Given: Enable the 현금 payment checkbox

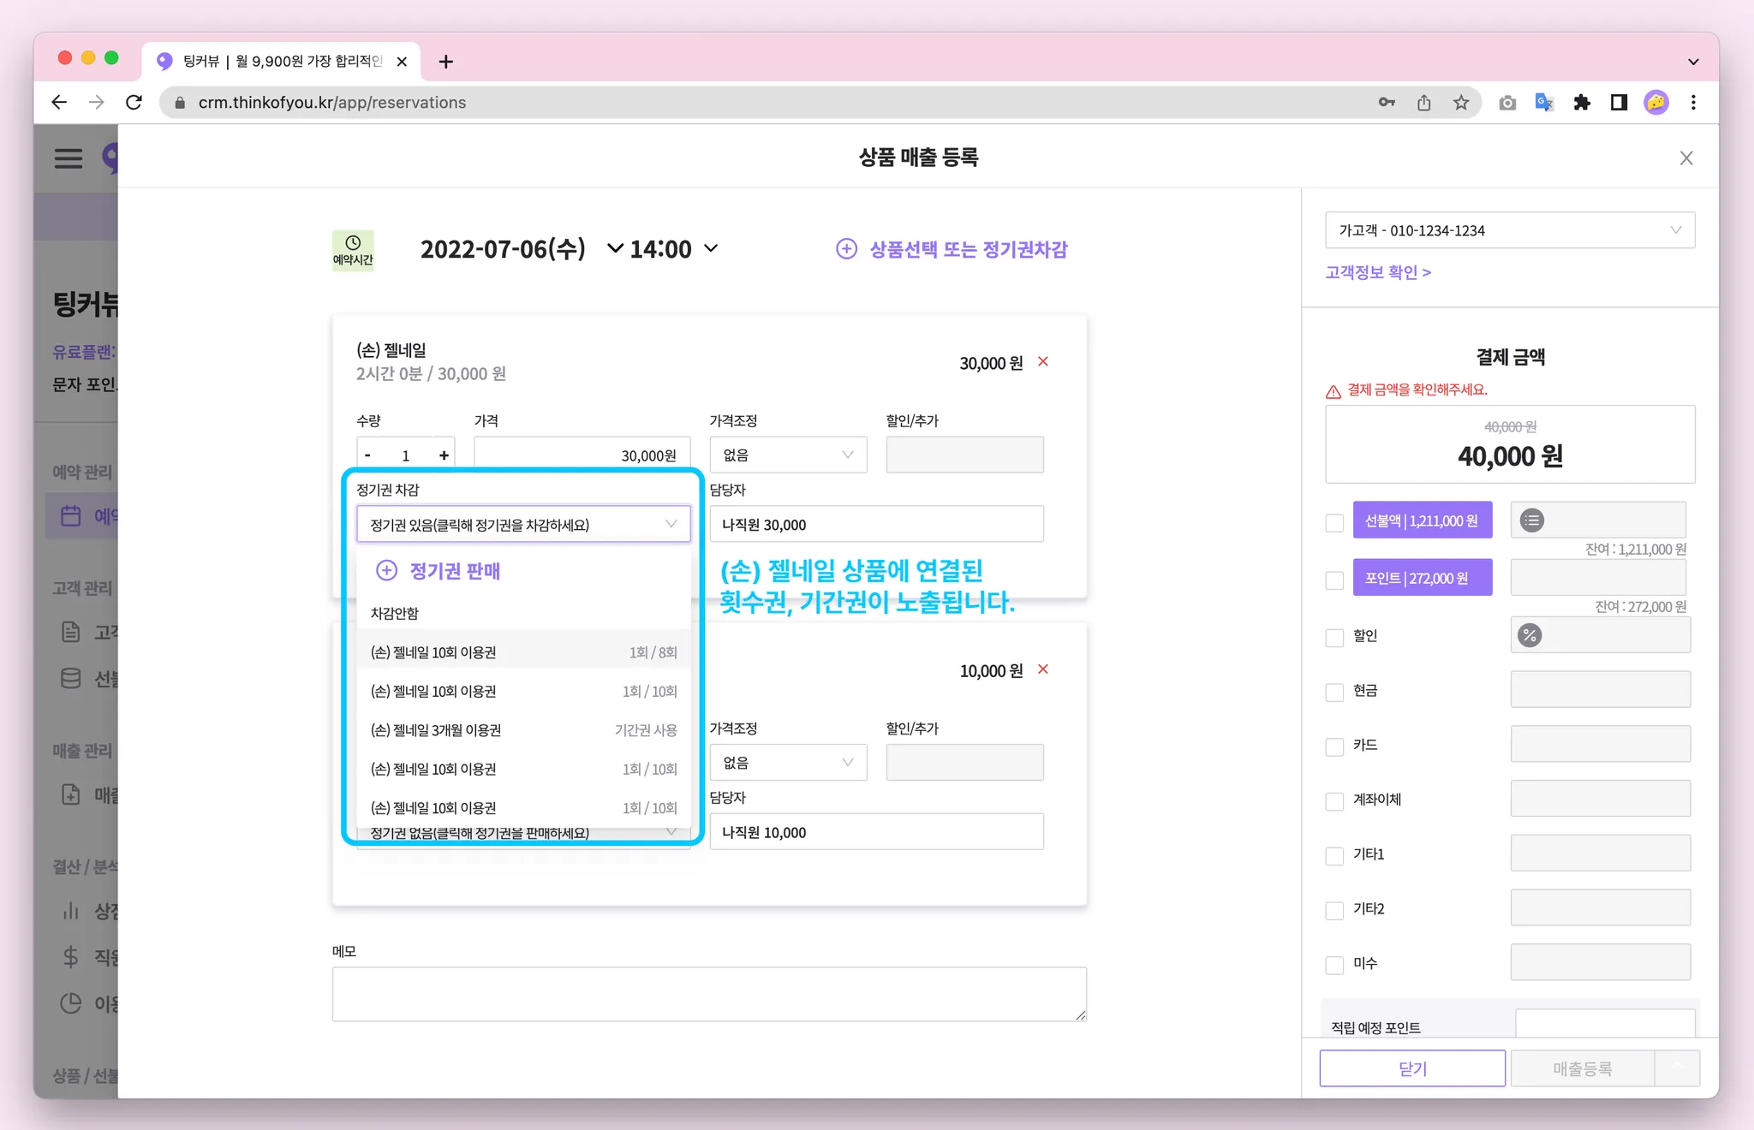Looking at the screenshot, I should 1334,692.
